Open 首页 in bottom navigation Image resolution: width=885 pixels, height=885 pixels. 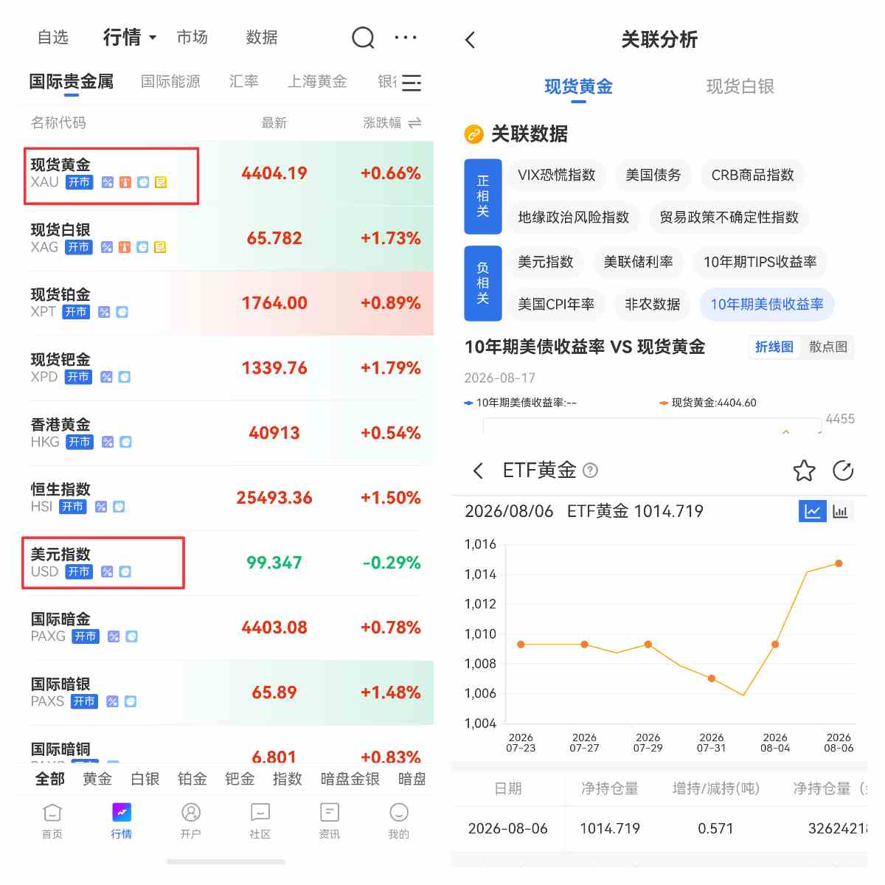click(52, 821)
